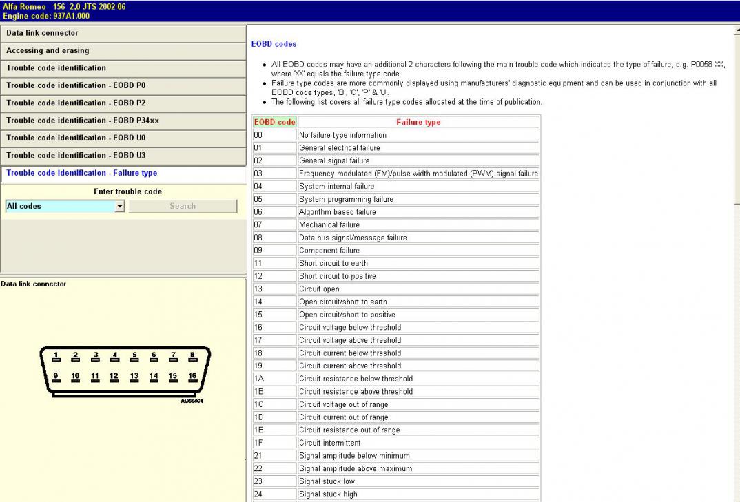Click code cell '1A' in the table
Viewport: 740px width, 502px height.
pyautogui.click(x=275, y=379)
